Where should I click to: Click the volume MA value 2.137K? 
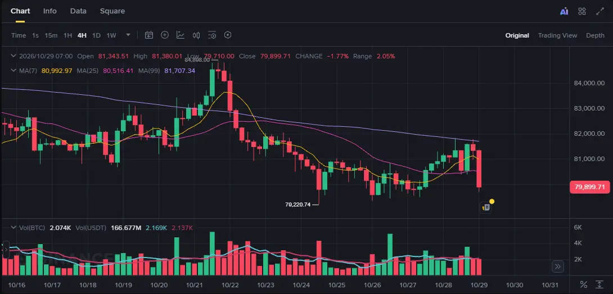[x=182, y=228]
